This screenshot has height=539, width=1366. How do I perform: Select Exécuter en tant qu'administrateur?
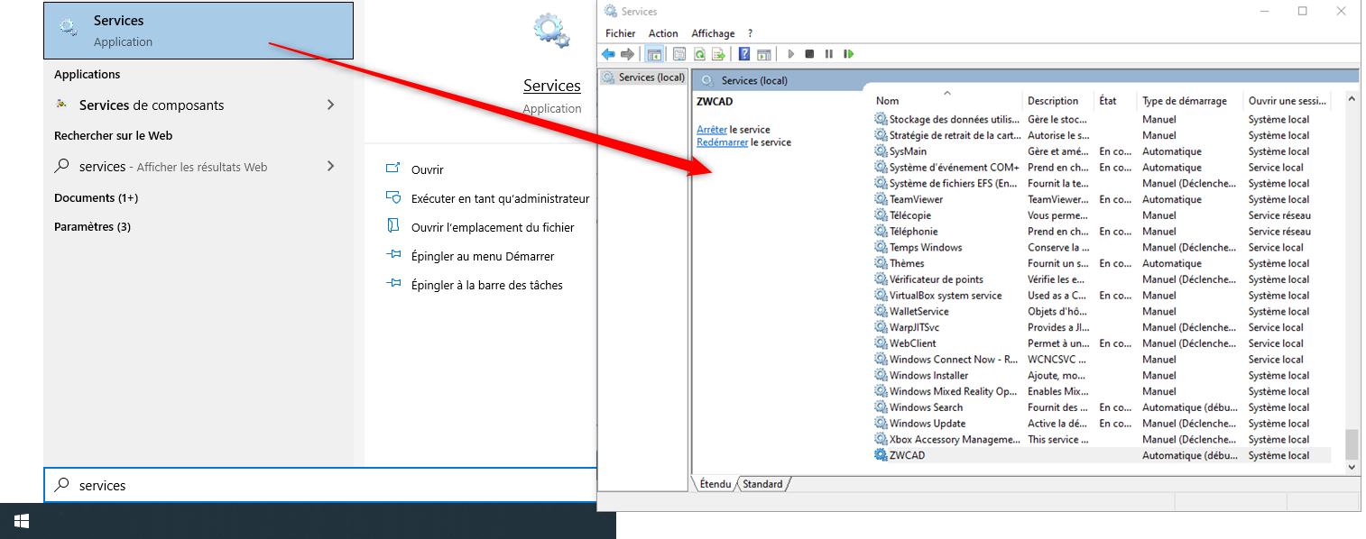(500, 198)
